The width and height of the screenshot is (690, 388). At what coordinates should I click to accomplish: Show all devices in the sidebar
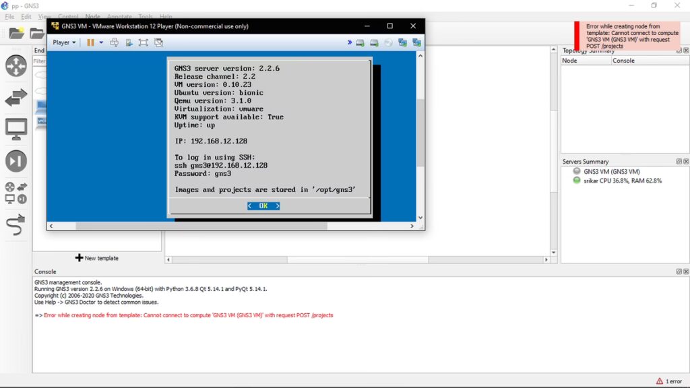pos(16,193)
